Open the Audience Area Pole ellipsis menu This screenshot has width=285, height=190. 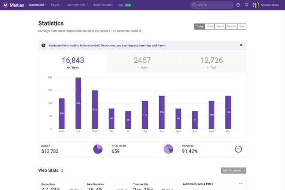pos(241,184)
